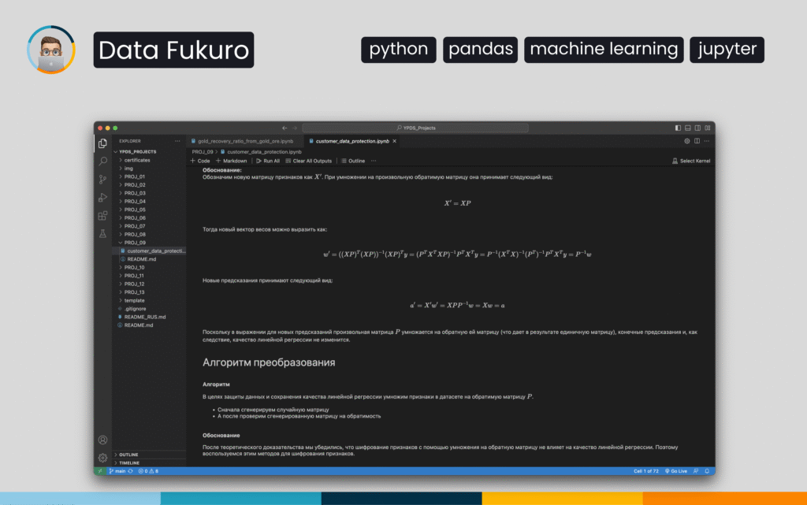Open the Testing flask icon view
Screen dimensions: 807x505
click(x=102, y=234)
